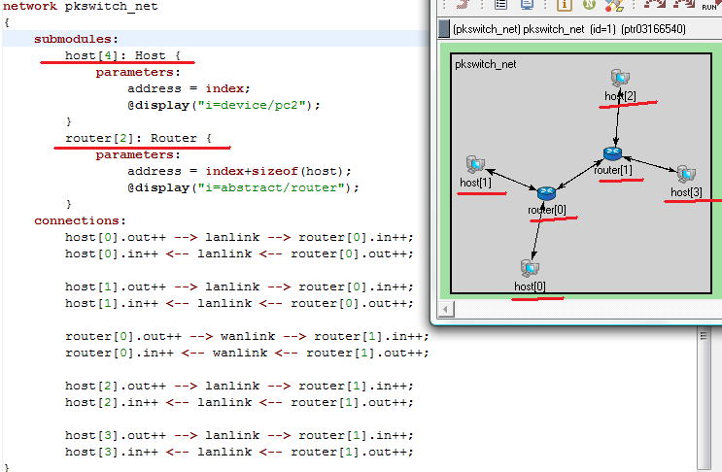Screen dimensions: 722x472
Task: Click the "network pkswitch_net" declaration line
Action: point(80,7)
